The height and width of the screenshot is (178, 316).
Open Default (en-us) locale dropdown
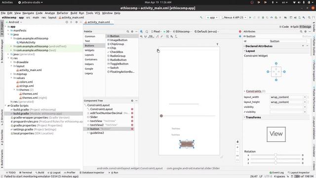point(206,32)
